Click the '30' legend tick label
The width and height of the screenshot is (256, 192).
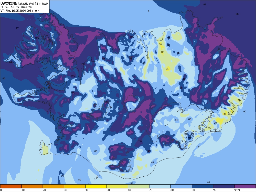tap(66, 190)
